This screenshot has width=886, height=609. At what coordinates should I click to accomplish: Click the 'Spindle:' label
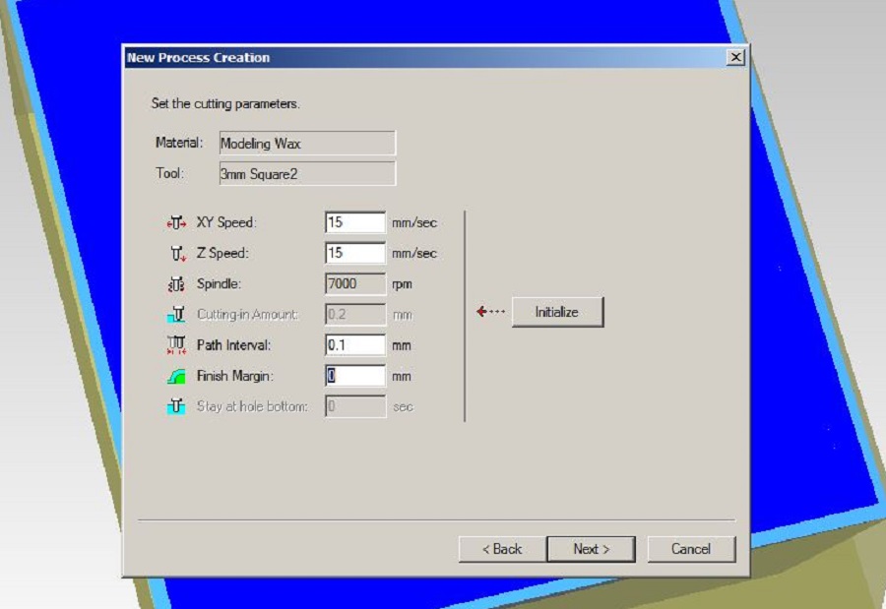219,283
